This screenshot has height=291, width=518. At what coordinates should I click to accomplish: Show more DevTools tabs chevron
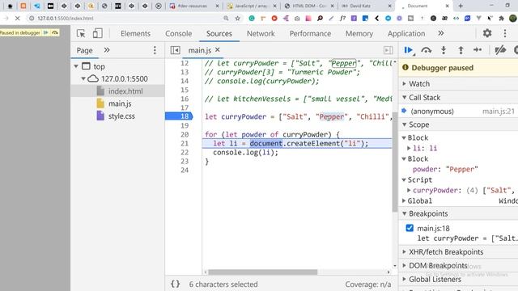440,33
